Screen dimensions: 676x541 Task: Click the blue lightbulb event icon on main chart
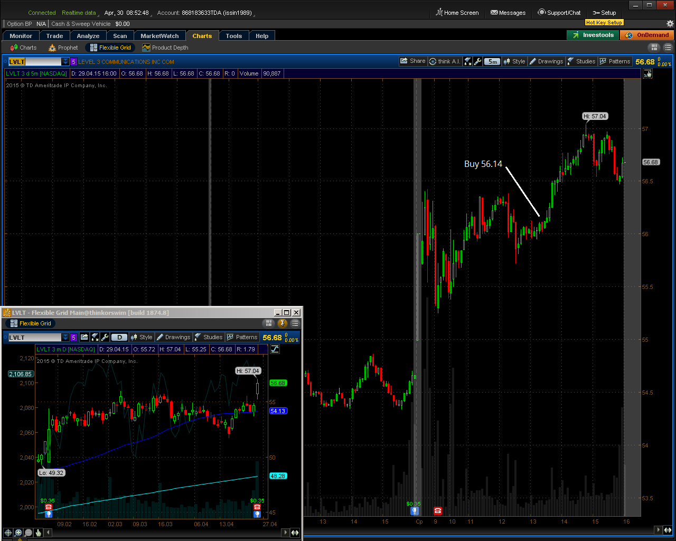415,510
